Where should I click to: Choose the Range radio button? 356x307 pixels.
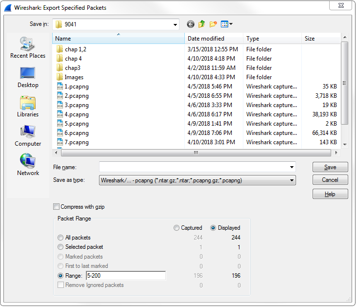(x=60, y=276)
